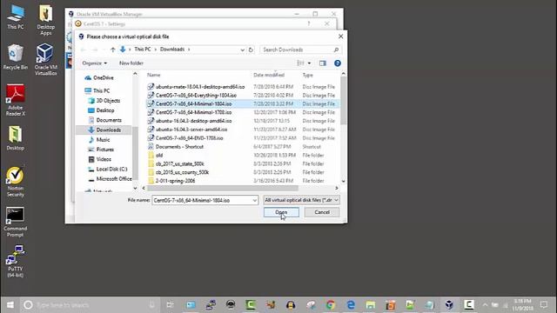Open Microsoft Edge from the taskbar
The width and height of the screenshot is (557, 313).
(351, 305)
